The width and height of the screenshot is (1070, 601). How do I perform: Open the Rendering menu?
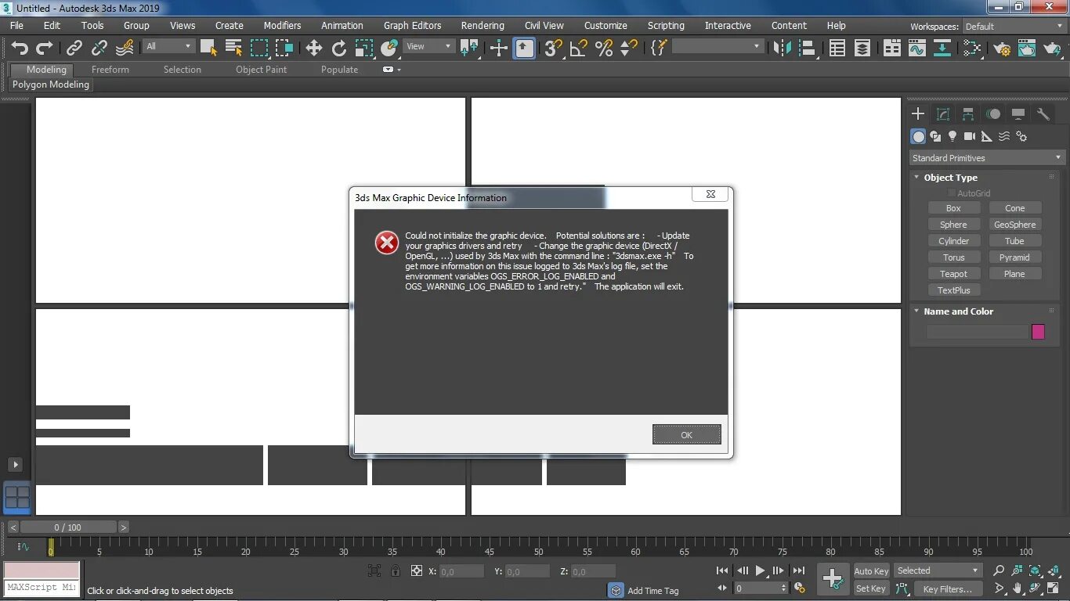(483, 26)
